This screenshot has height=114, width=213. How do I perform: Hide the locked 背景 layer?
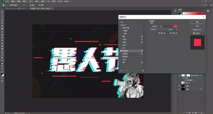pyautogui.click(x=179, y=89)
